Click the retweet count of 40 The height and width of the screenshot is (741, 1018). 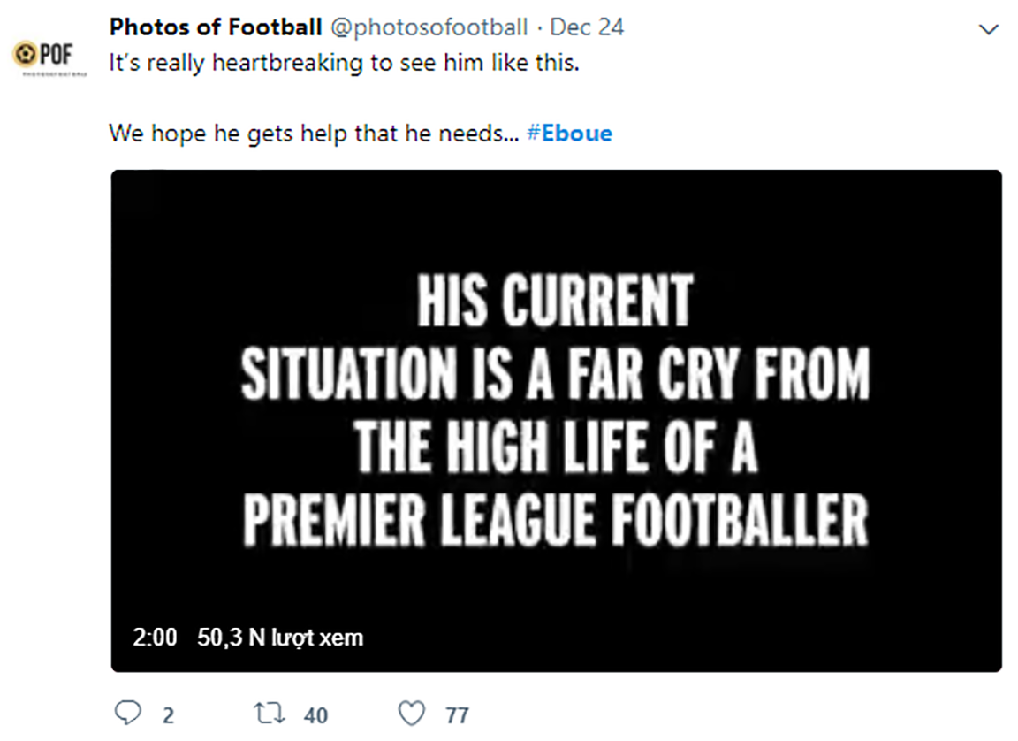pyautogui.click(x=315, y=714)
